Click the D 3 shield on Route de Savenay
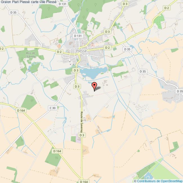Viewport: 183px width, 183px height. [82, 135]
